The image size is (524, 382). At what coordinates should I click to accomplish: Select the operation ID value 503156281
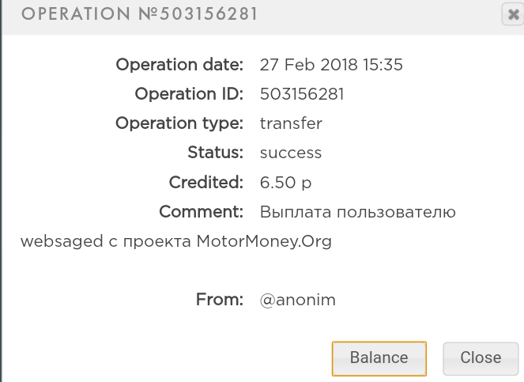302,94
